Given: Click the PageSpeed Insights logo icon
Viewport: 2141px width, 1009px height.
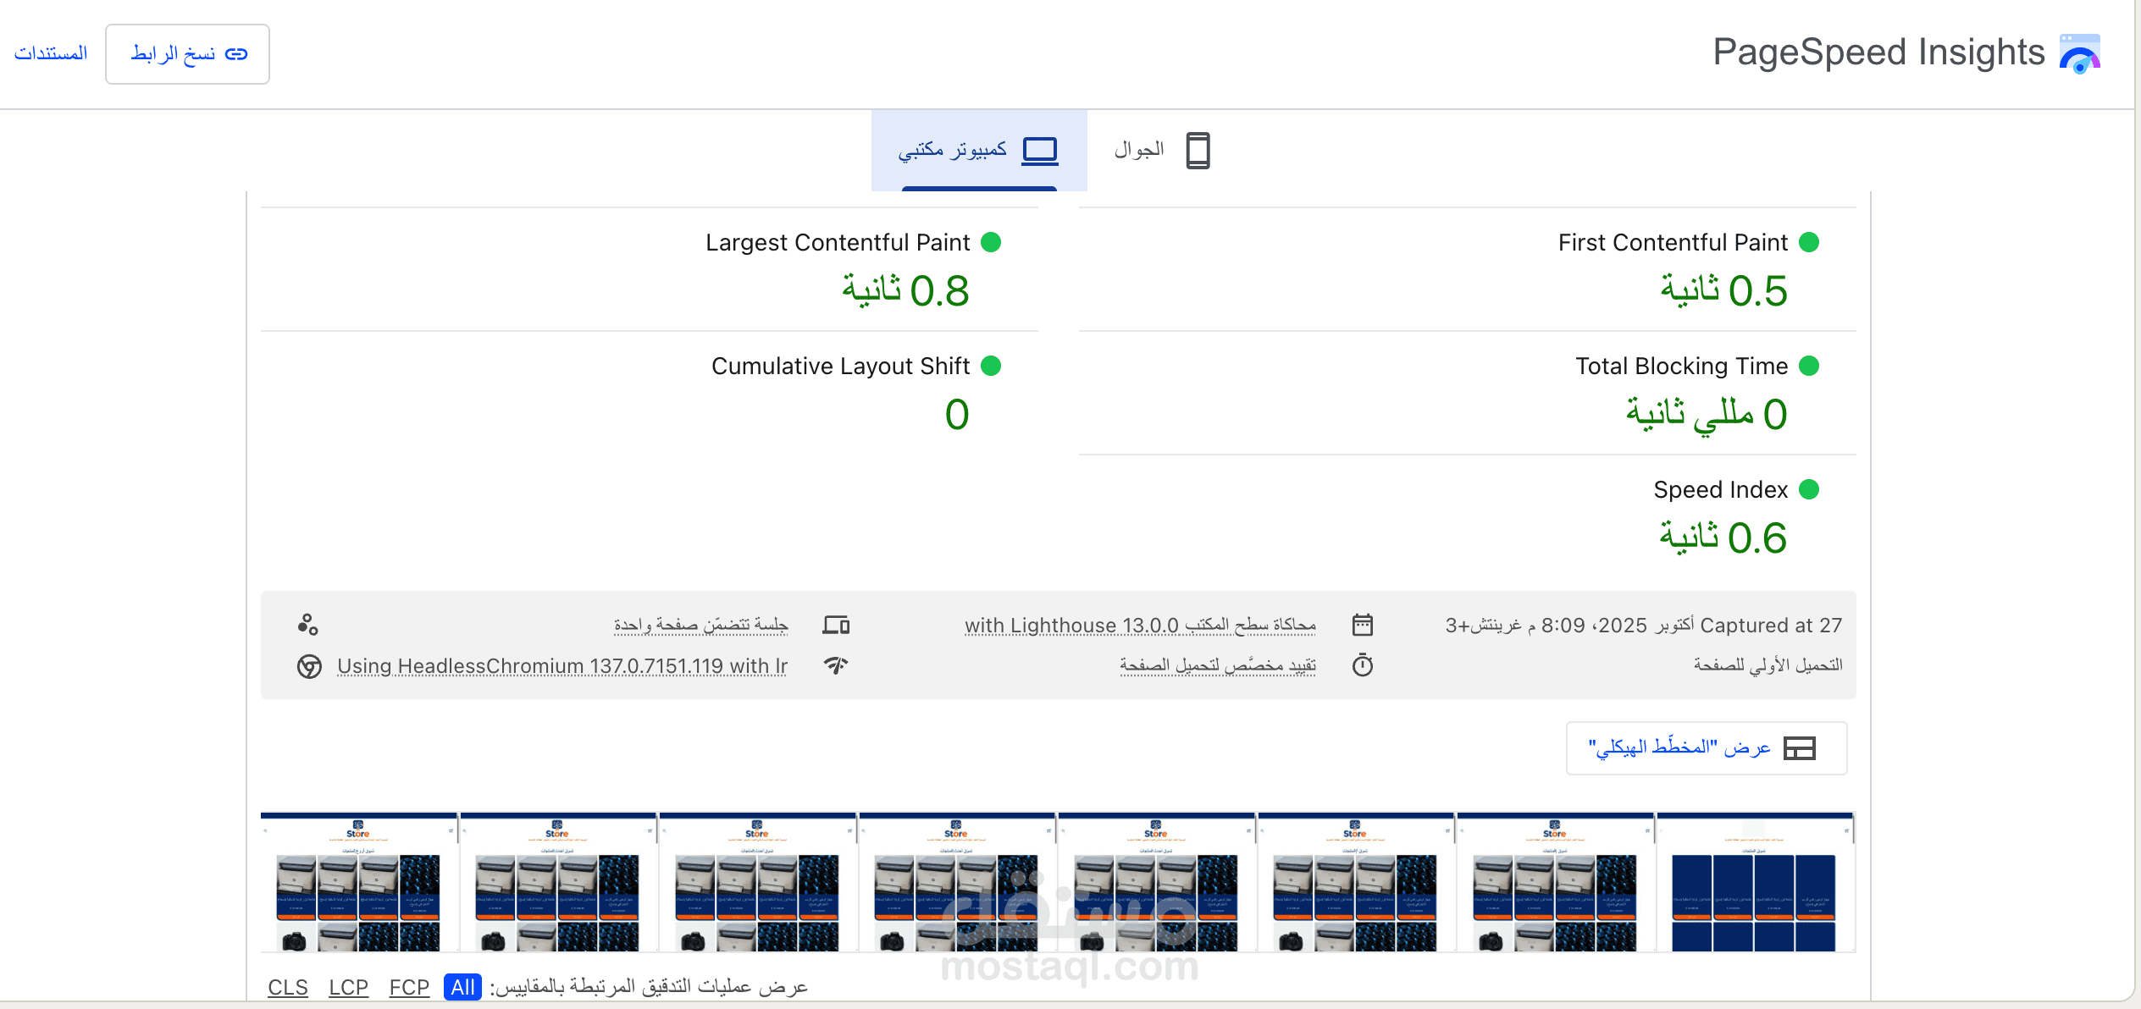Looking at the screenshot, I should 2079,53.
